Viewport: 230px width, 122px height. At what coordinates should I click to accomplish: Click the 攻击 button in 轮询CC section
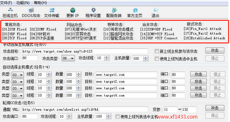tap(215, 108)
